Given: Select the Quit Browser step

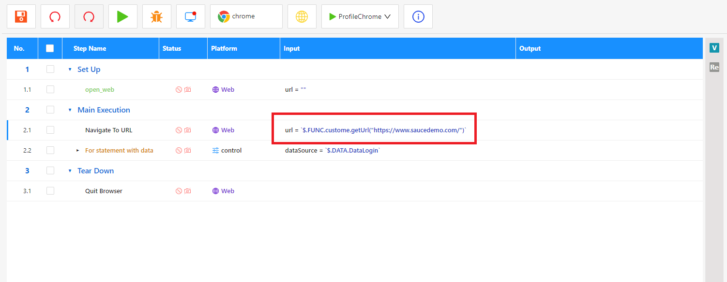Looking at the screenshot, I should click(104, 191).
